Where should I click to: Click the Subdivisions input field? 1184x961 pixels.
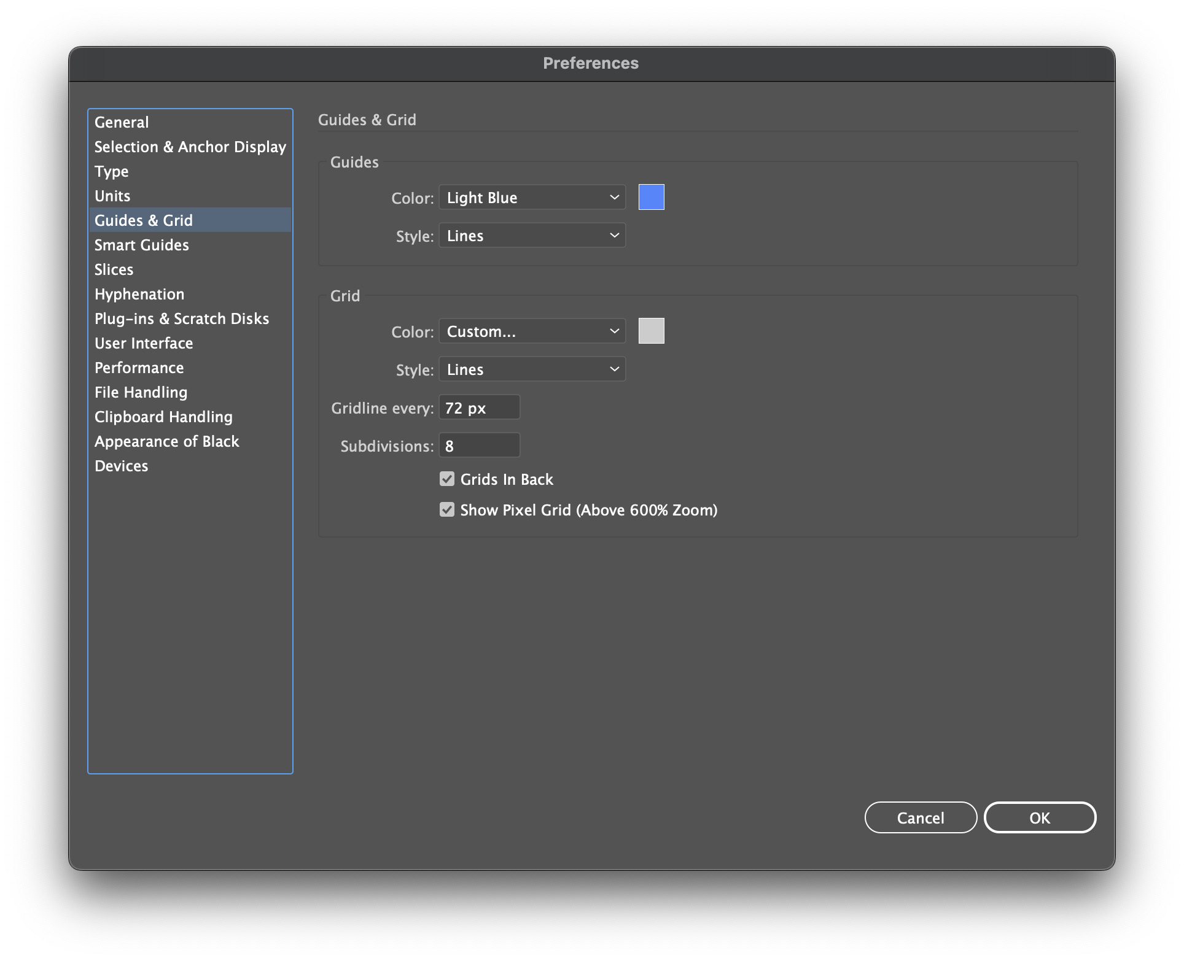pyautogui.click(x=479, y=446)
